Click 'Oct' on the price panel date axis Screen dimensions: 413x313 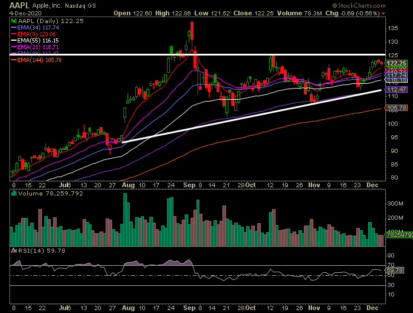pyautogui.click(x=251, y=185)
